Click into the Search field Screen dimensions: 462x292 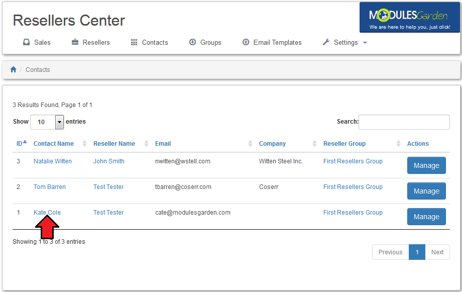click(404, 122)
